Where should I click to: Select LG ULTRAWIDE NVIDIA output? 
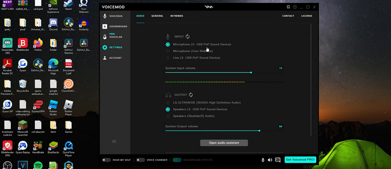(x=203, y=103)
